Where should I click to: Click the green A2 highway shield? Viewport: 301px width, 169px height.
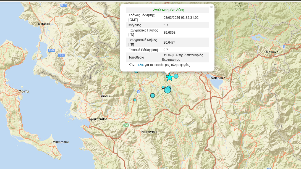click(126, 125)
